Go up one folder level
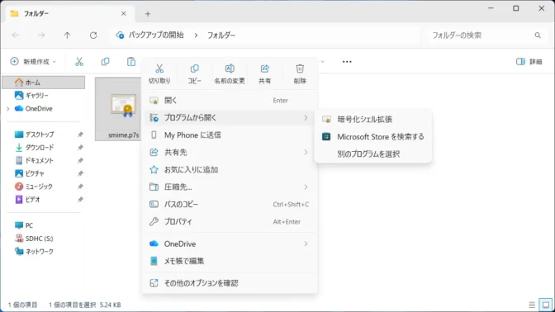555x312 pixels. click(x=67, y=35)
